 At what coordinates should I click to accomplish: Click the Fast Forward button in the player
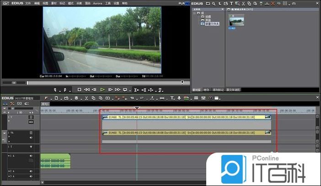118,90
